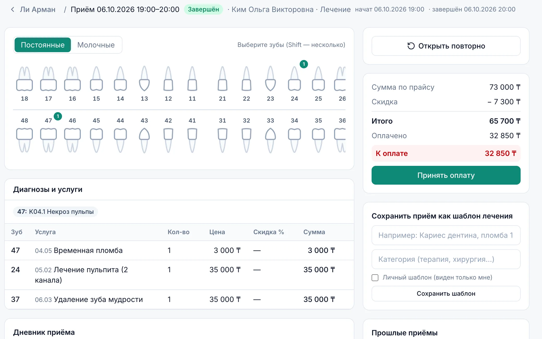Click the Итого 65 700 ₸ value

505,121
